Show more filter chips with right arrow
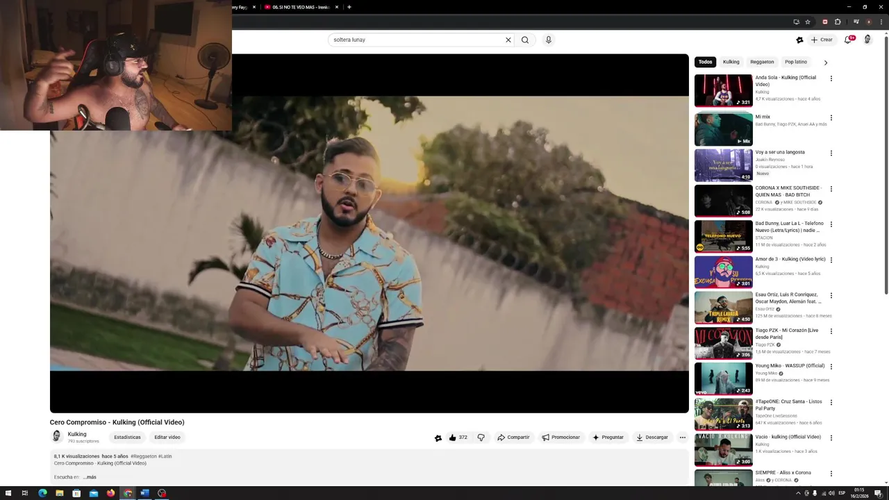 pyautogui.click(x=825, y=62)
